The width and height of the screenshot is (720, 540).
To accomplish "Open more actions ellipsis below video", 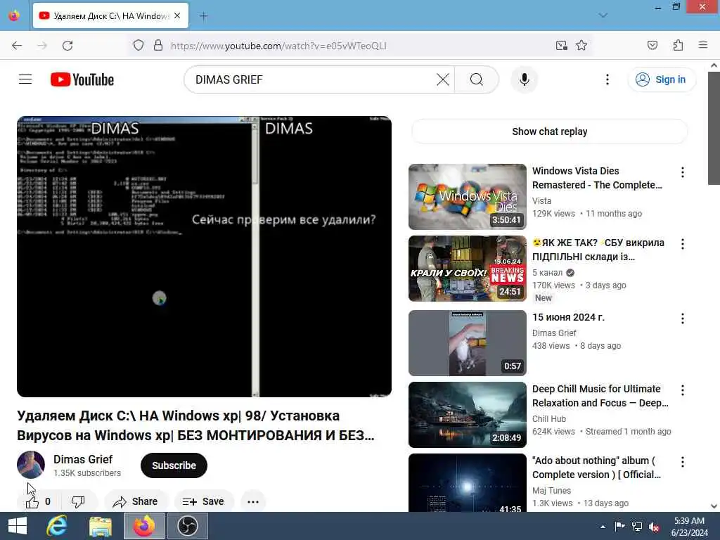I will click(253, 501).
